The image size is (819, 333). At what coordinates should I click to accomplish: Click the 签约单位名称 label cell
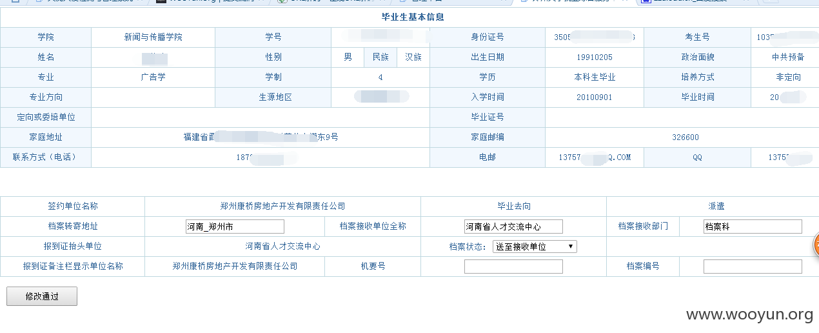coord(73,207)
